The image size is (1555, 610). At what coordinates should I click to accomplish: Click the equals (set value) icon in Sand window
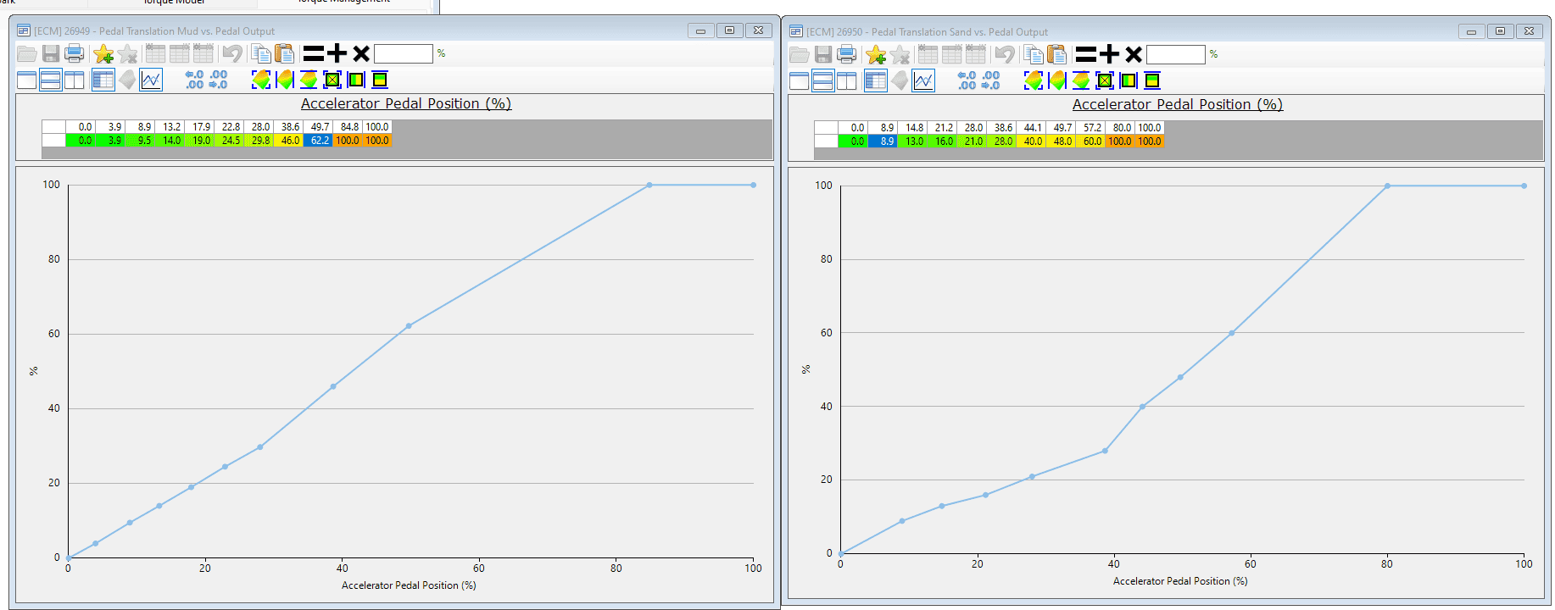pyautogui.click(x=1086, y=55)
